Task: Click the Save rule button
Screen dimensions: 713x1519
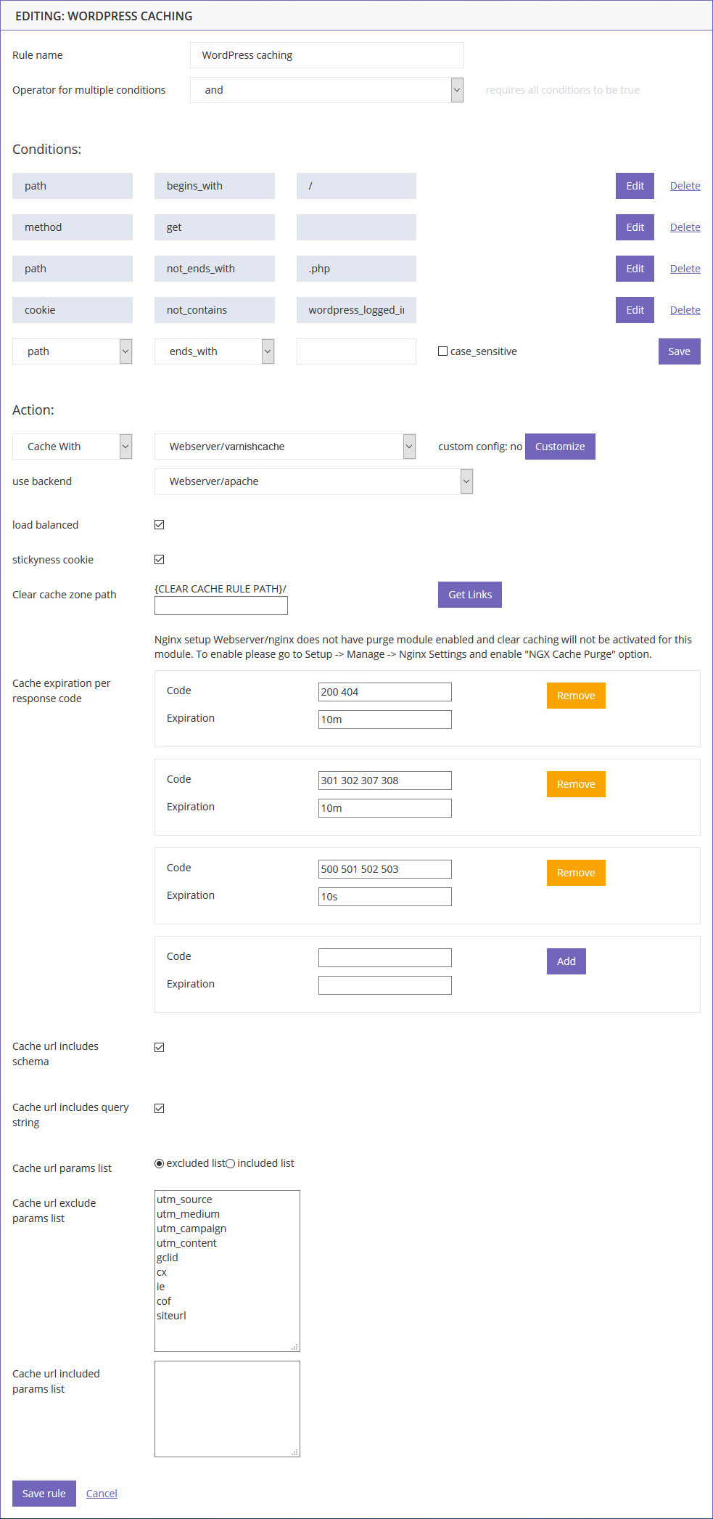Action: point(44,1494)
